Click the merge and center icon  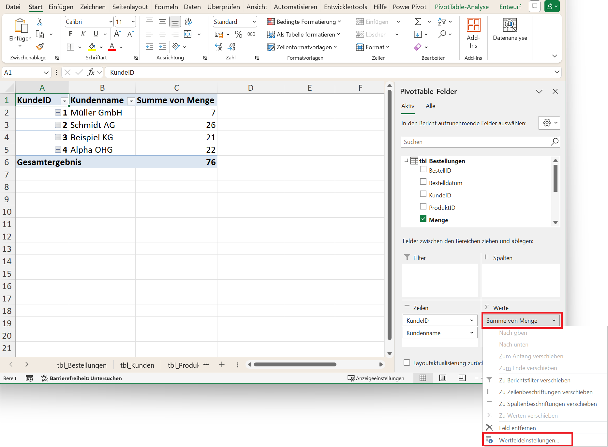(x=188, y=34)
